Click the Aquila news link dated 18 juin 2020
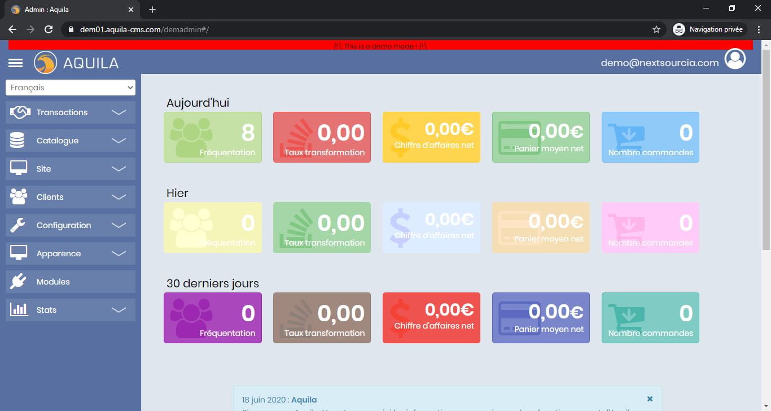This screenshot has width=771, height=411. [x=304, y=399]
